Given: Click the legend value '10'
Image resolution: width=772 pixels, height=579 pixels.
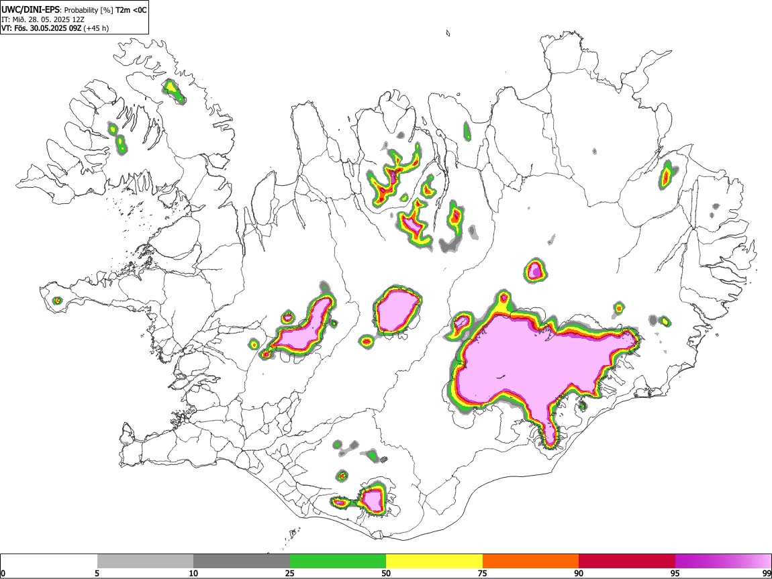Looking at the screenshot, I should pos(193,573).
